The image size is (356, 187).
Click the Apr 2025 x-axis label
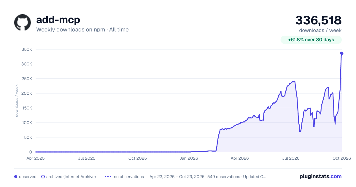point(36,158)
